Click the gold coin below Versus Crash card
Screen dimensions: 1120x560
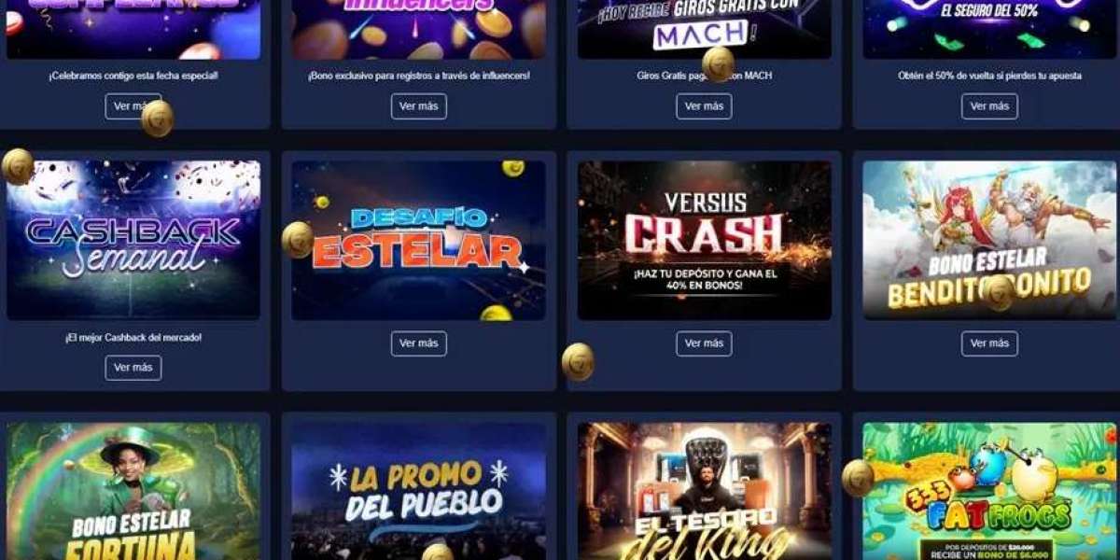click(x=579, y=362)
